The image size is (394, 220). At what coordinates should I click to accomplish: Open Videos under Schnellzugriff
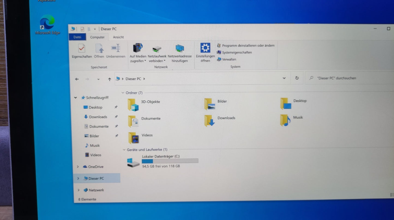pos(93,155)
